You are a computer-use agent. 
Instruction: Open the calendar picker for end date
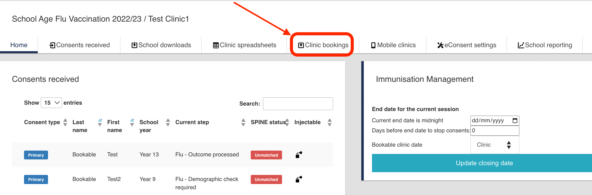tap(515, 120)
